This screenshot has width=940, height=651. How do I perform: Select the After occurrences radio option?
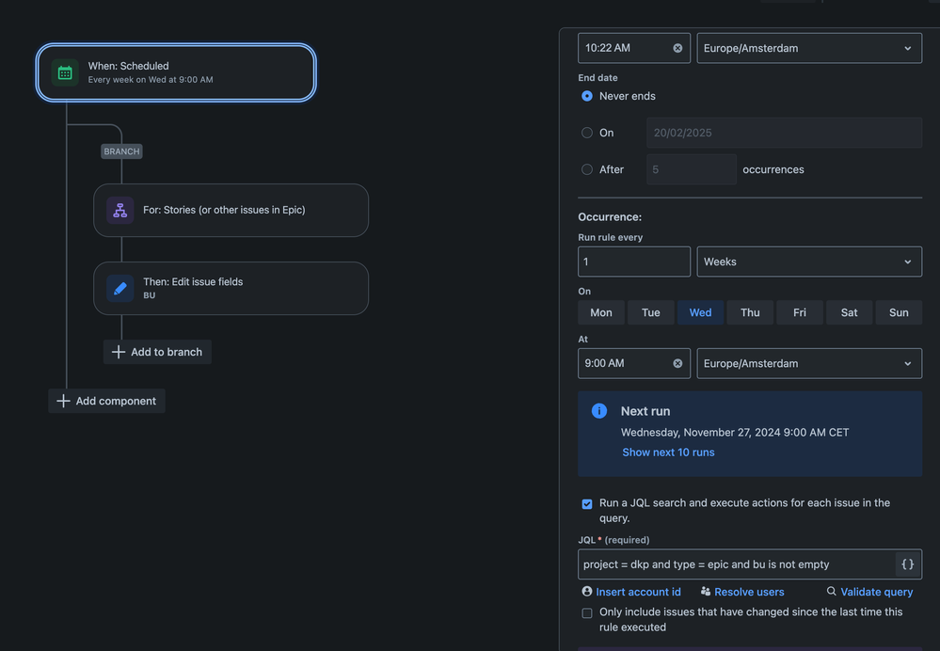[587, 169]
